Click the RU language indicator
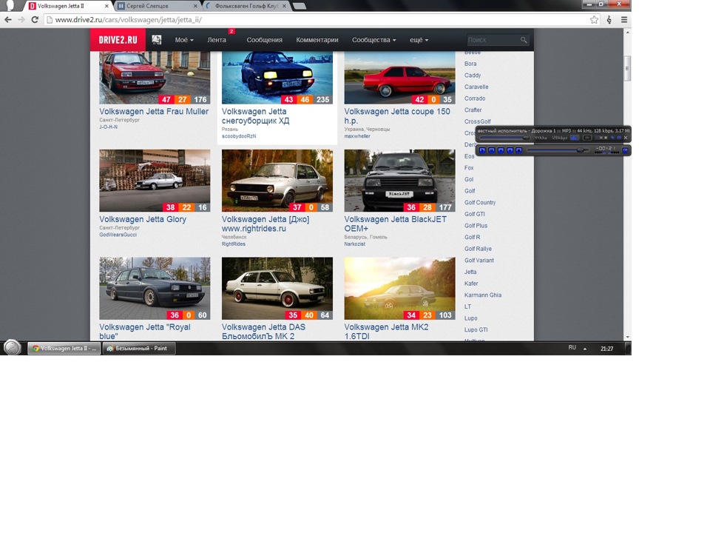The width and height of the screenshot is (710, 533). 572,348
